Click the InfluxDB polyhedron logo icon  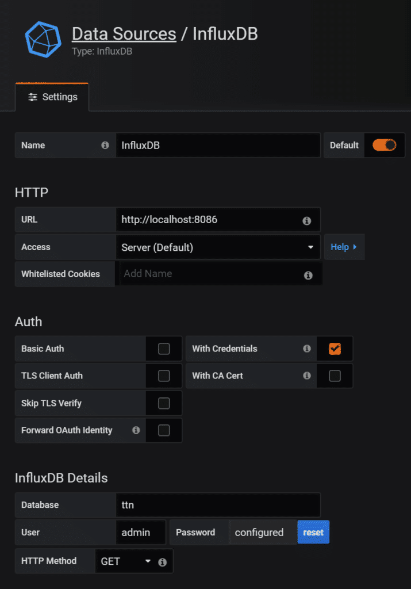(43, 39)
